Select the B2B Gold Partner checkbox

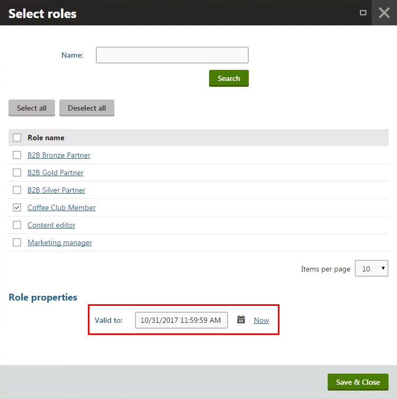click(x=17, y=173)
